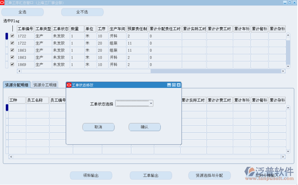Close the 工单状态修改 dialog

(x=179, y=85)
